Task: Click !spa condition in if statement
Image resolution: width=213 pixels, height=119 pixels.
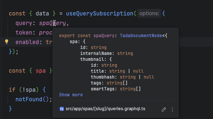Action: click(x=29, y=90)
